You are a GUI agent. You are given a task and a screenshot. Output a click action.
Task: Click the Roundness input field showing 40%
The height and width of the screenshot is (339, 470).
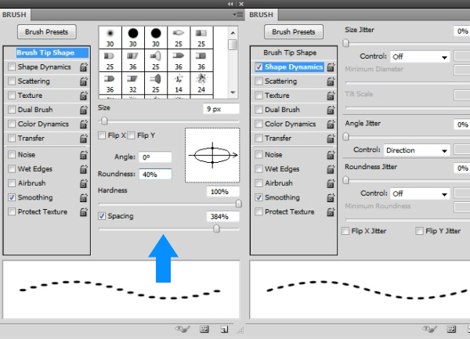(x=155, y=174)
